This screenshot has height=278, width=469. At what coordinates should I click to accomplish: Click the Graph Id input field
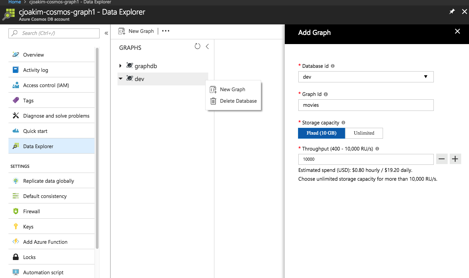click(x=366, y=105)
